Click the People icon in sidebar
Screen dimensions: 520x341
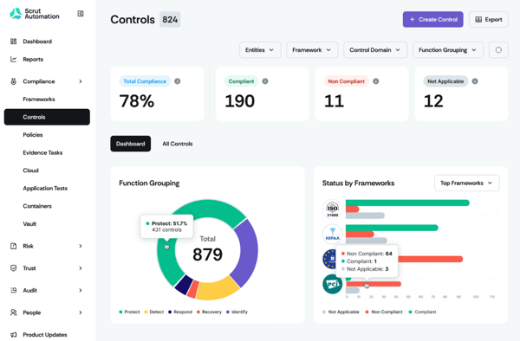13,312
